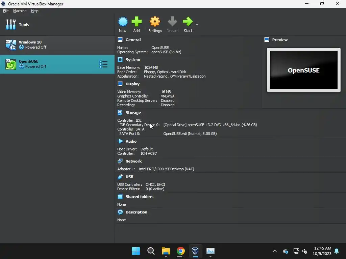Click the green Add machine icon
Screen dimensions: 346x259
[137, 22]
